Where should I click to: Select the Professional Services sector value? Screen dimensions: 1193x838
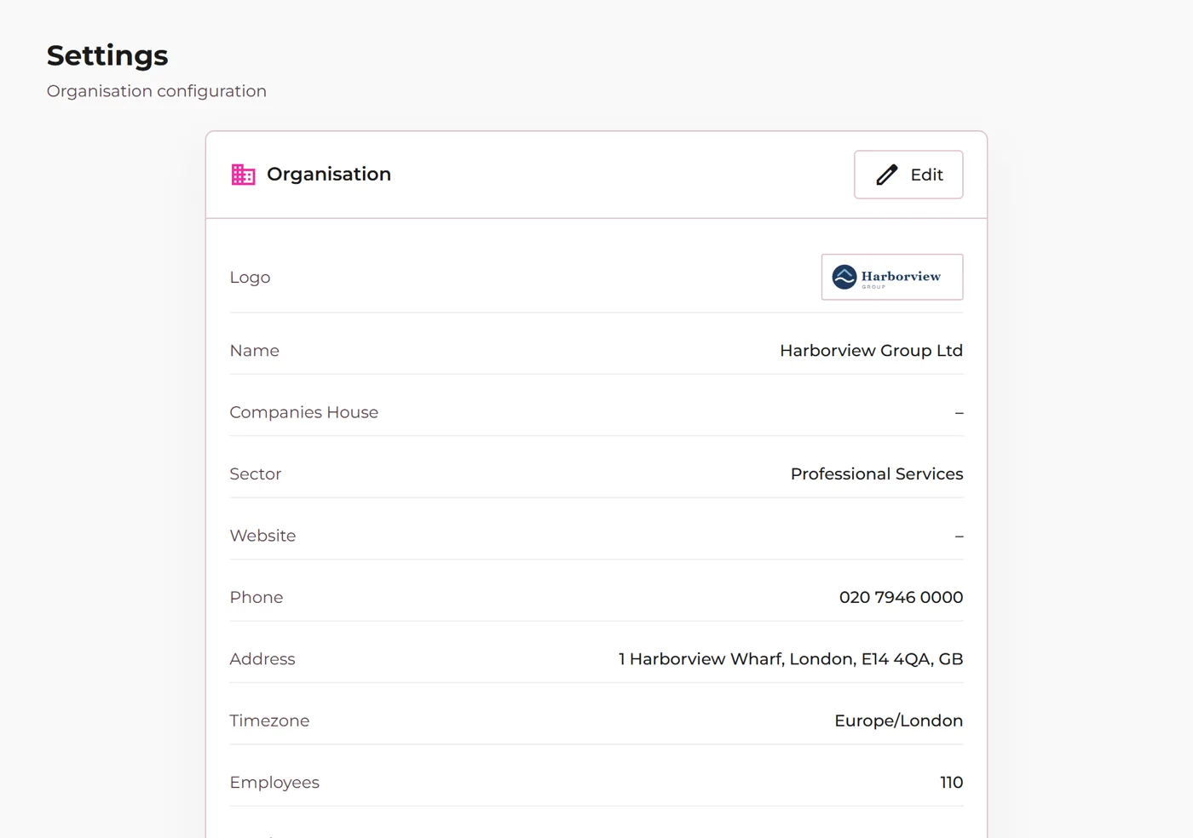tap(877, 474)
